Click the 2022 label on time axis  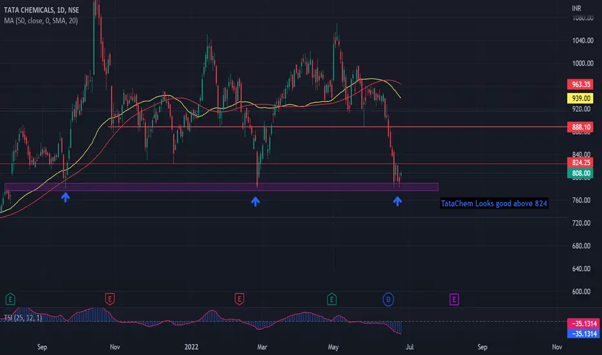[191, 347]
